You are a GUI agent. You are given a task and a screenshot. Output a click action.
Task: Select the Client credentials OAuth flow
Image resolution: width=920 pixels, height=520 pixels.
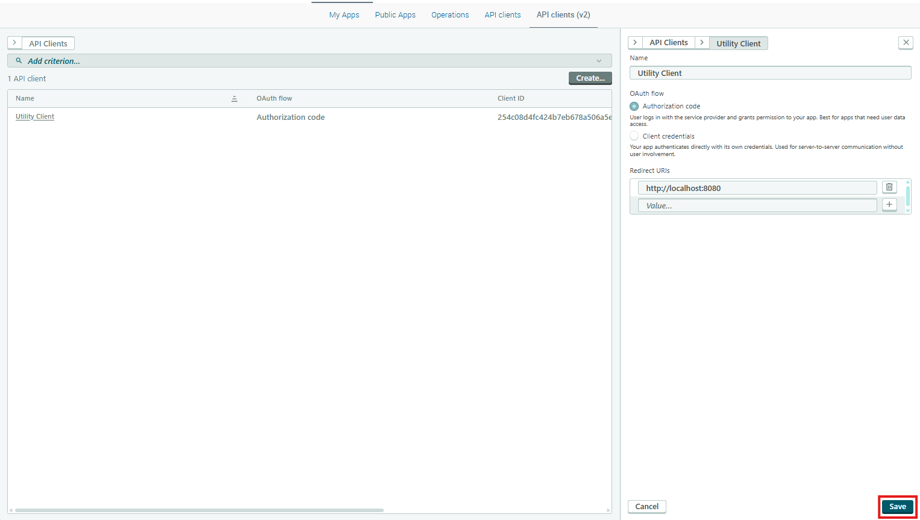coord(634,136)
